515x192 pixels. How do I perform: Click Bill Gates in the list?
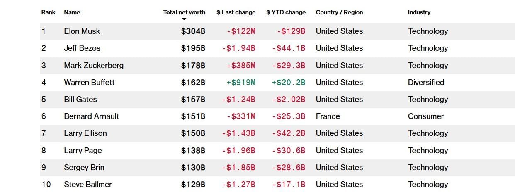coord(80,100)
